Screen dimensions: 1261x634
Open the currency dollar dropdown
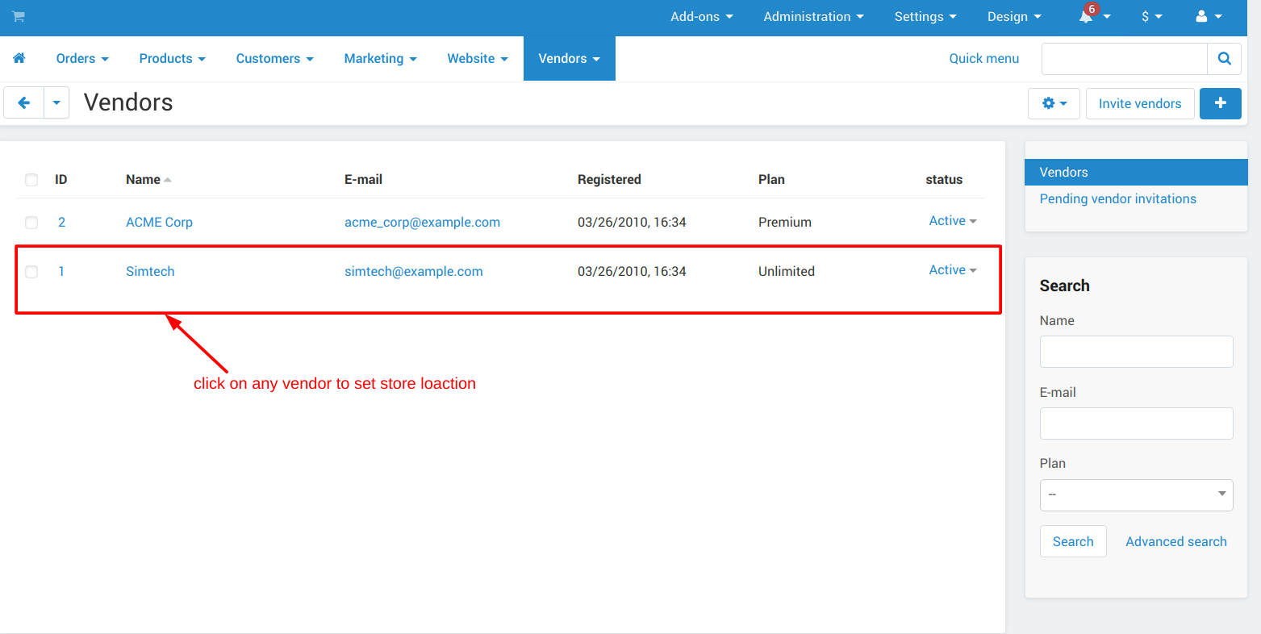click(1151, 16)
